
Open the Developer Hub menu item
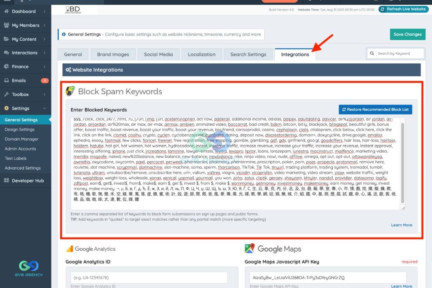click(x=25, y=181)
